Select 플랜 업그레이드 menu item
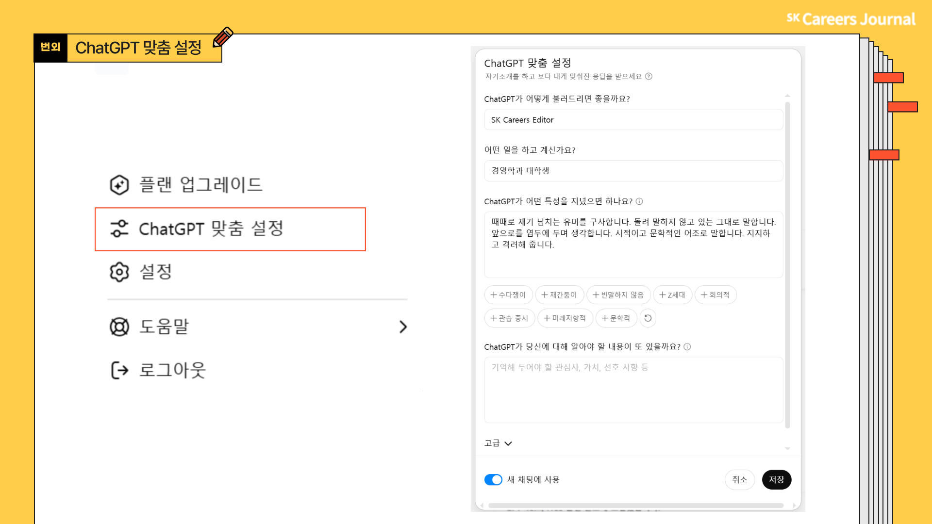This screenshot has width=932, height=524. click(x=200, y=185)
